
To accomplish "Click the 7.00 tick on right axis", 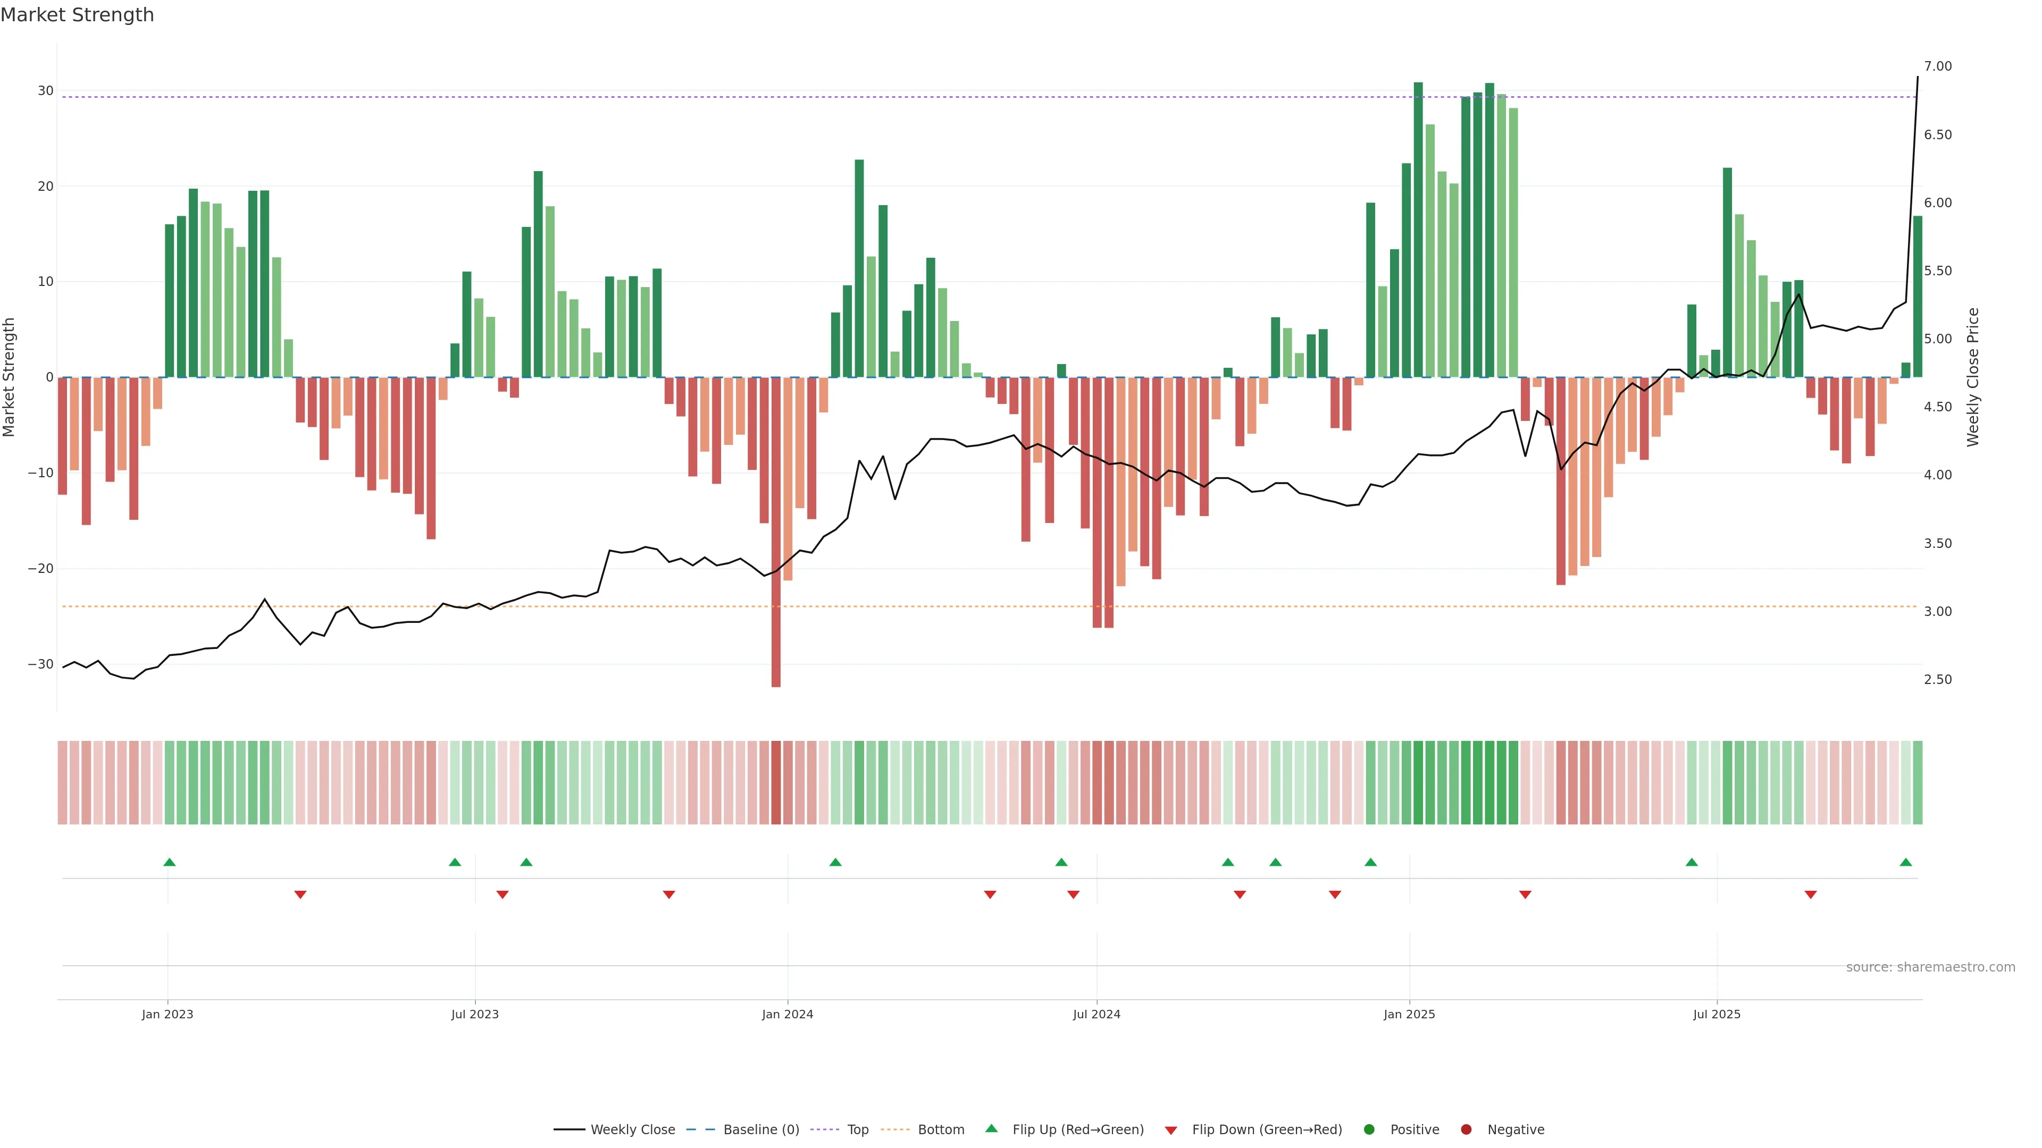I will click(1937, 66).
